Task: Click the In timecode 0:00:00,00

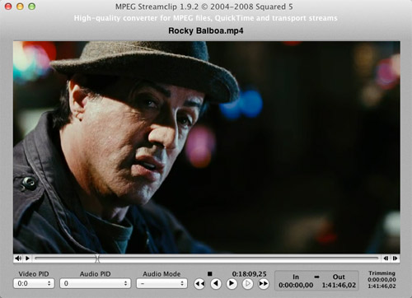Action: coord(296,286)
